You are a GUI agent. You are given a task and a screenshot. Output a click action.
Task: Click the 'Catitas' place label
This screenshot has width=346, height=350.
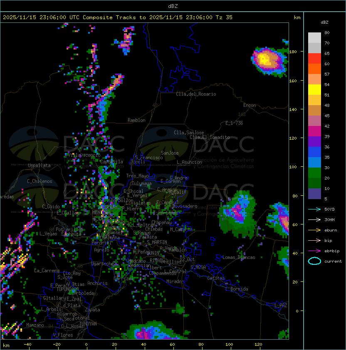tap(216, 278)
